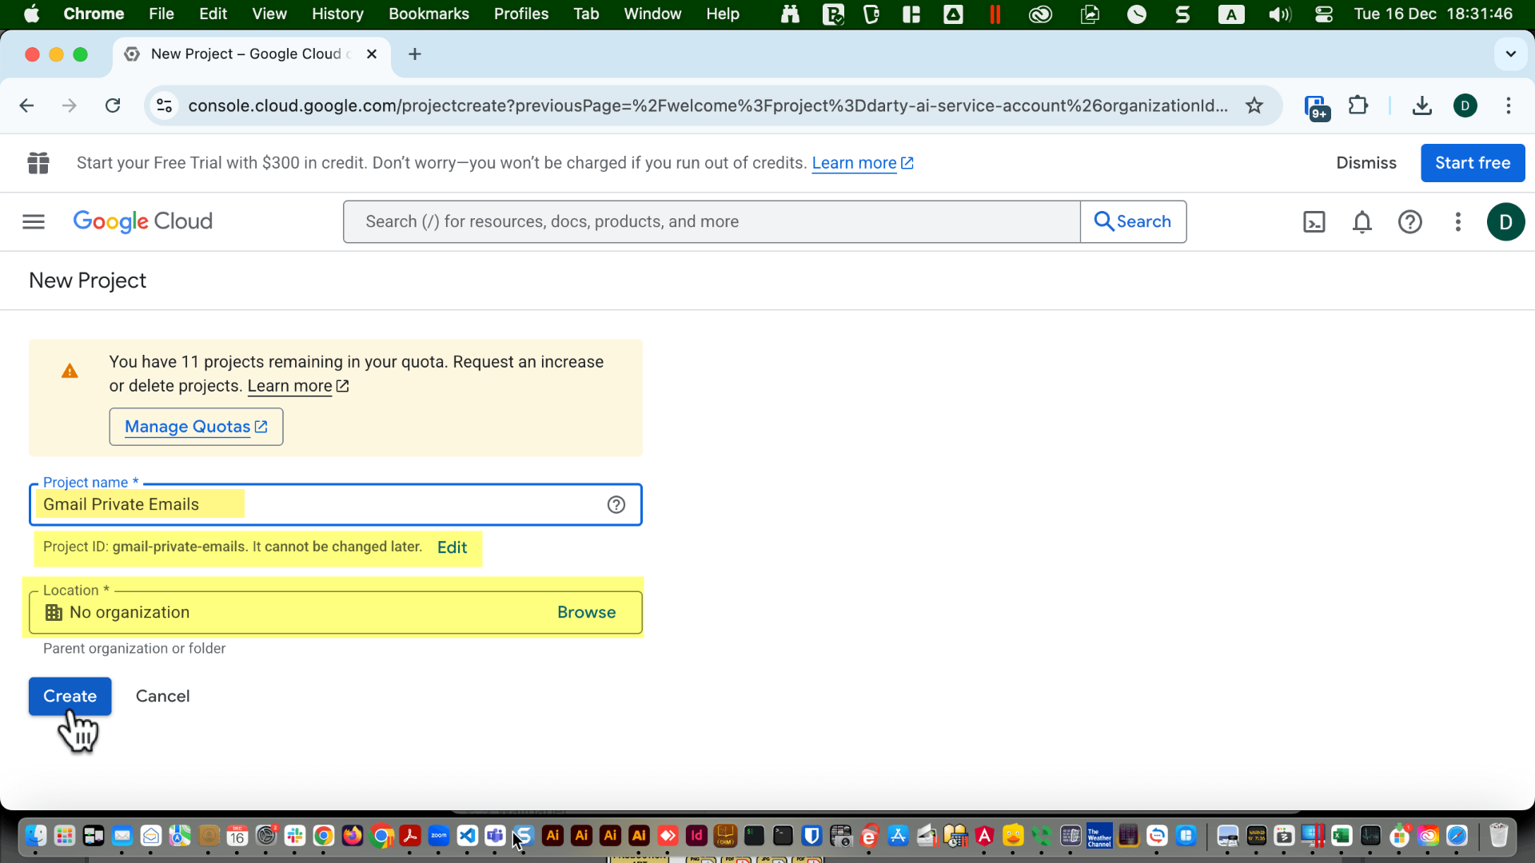Open the Help question mark icon
This screenshot has height=863, width=1535.
[x=1410, y=221]
